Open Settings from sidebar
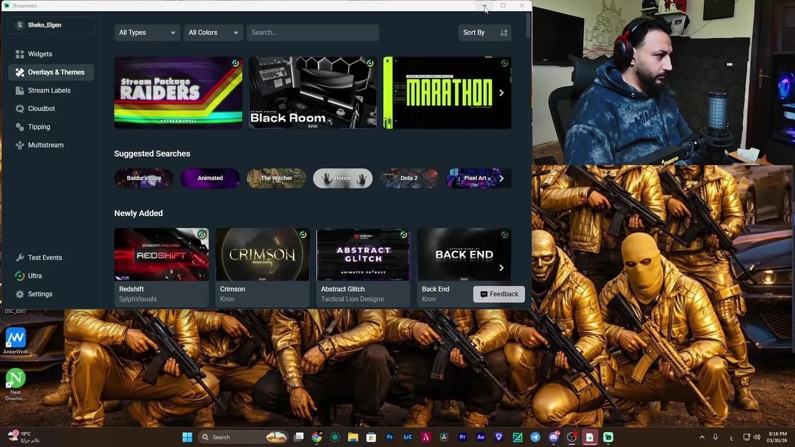Viewport: 795px width, 447px height. pyautogui.click(x=52, y=294)
